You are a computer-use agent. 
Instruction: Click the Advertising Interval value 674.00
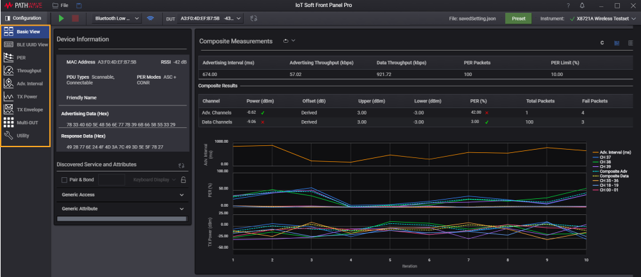(x=210, y=75)
